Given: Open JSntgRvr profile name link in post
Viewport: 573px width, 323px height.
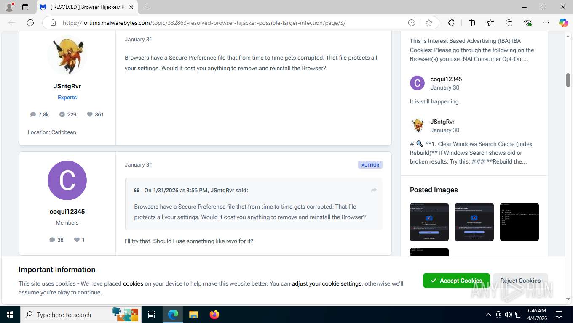Looking at the screenshot, I should tap(67, 86).
